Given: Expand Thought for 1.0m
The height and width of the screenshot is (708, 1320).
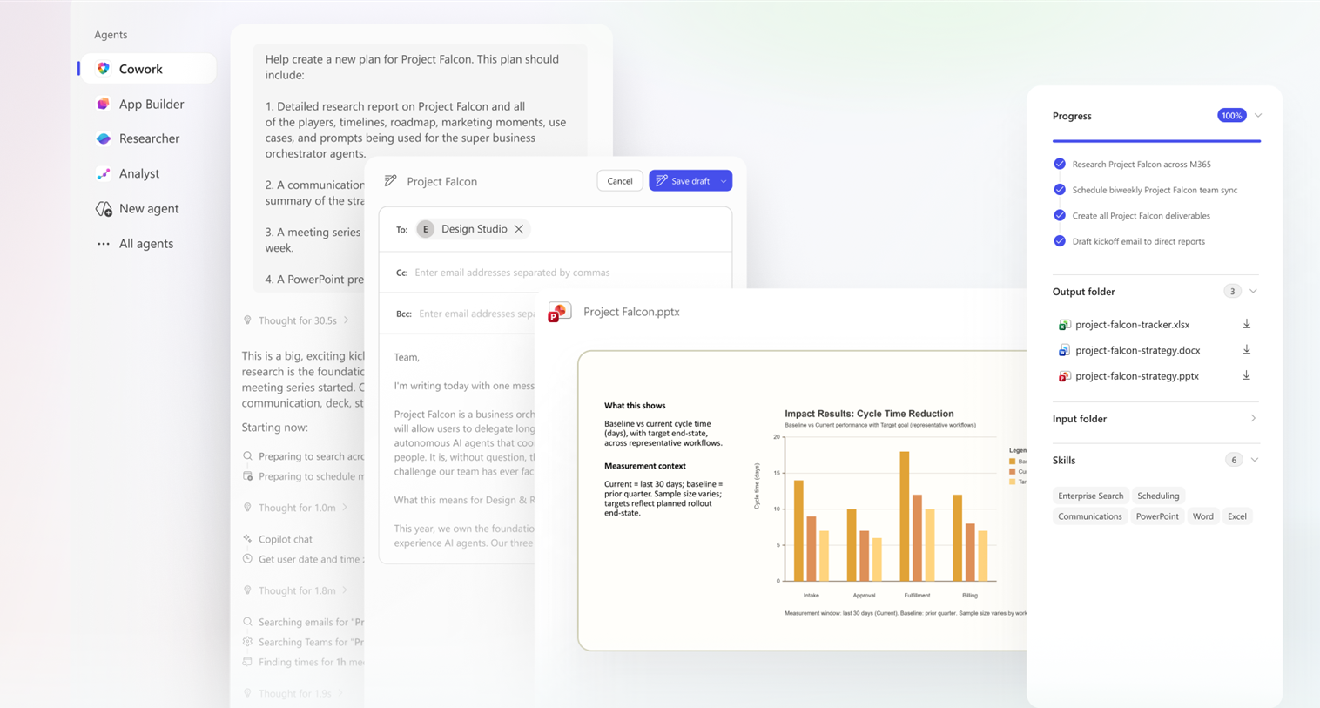Looking at the screenshot, I should 296,508.
